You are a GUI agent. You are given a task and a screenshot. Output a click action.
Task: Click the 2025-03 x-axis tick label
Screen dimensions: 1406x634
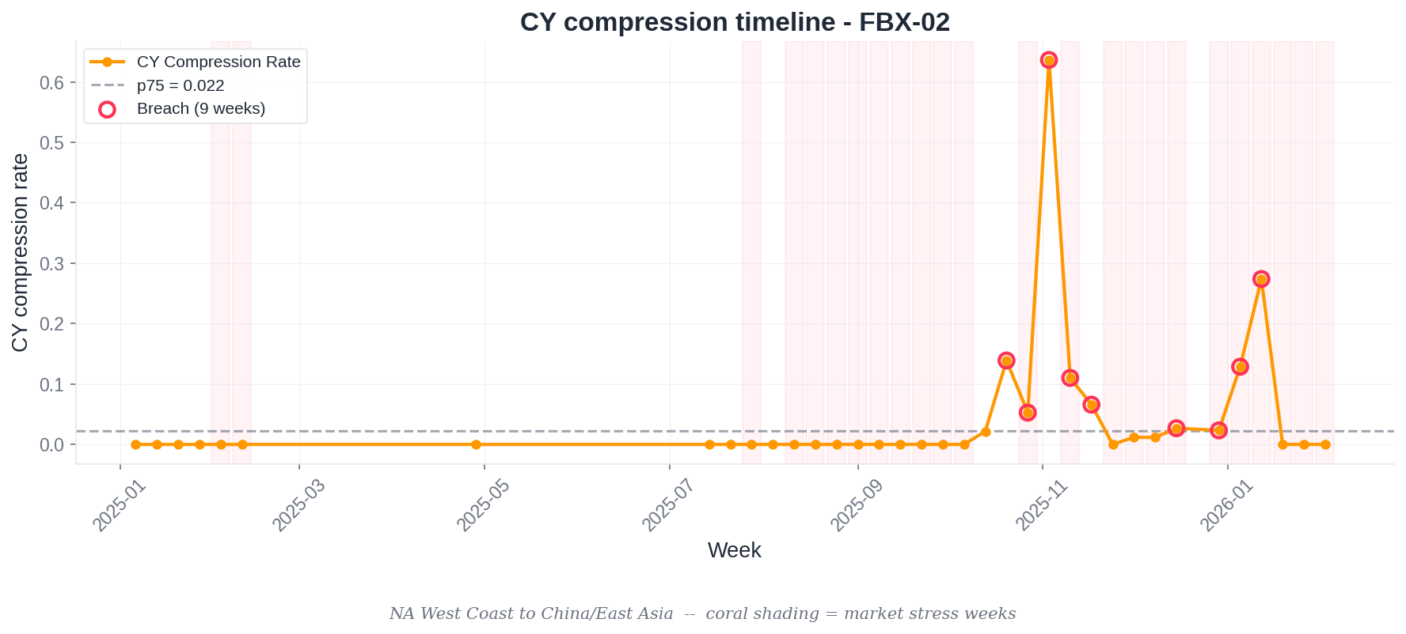(298, 505)
